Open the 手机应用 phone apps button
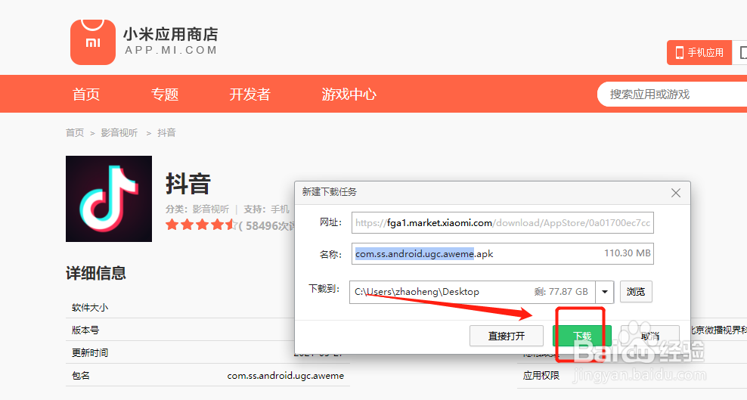Image resolution: width=747 pixels, height=400 pixels. click(699, 52)
